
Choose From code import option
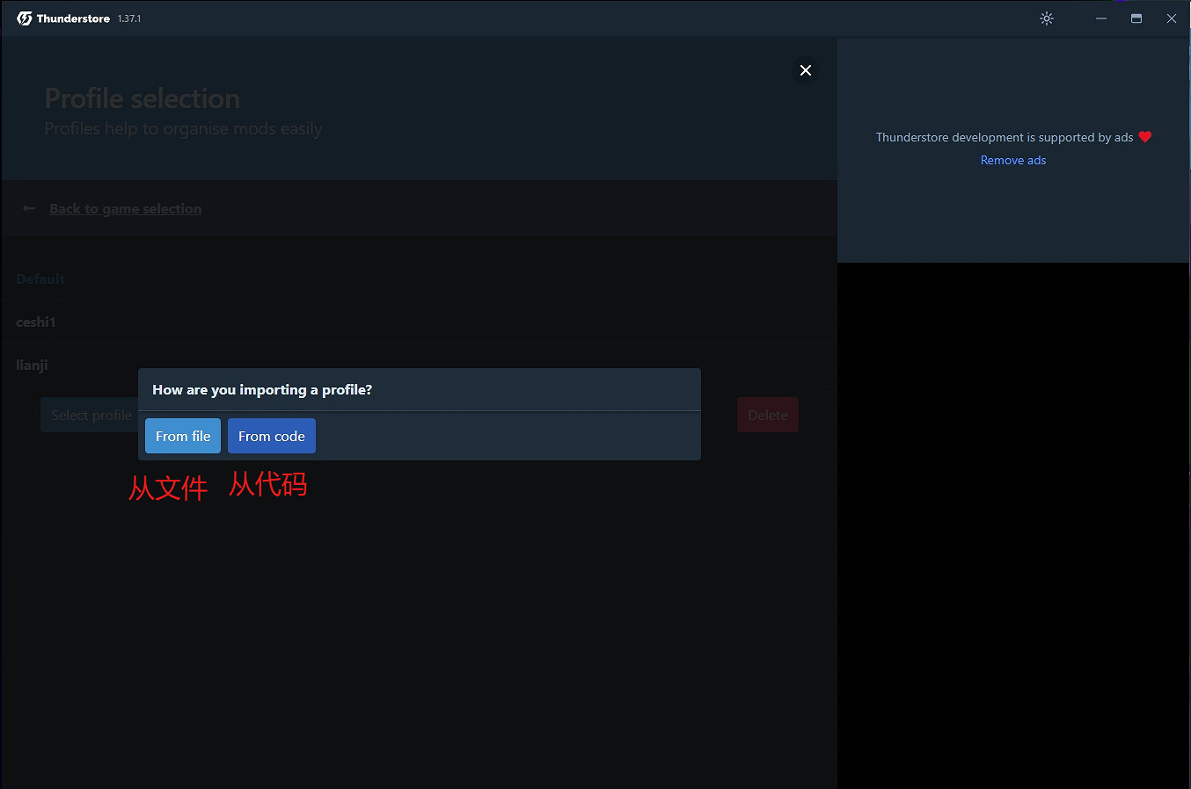click(x=271, y=437)
